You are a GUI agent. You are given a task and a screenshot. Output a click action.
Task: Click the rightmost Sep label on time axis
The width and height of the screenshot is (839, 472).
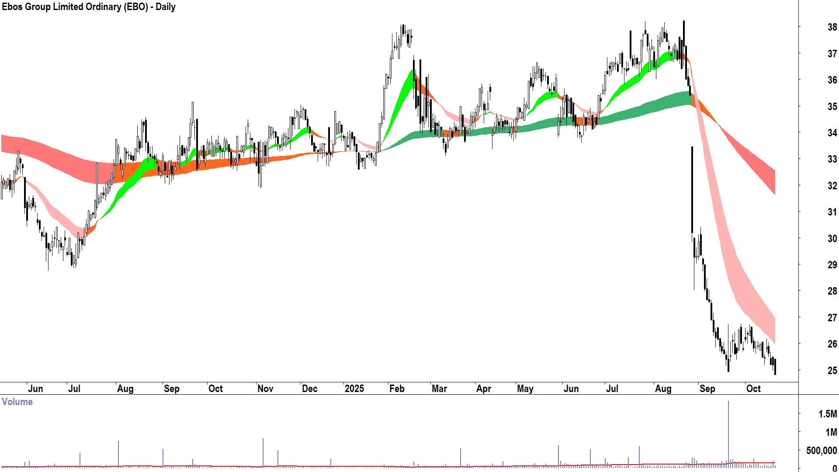coord(707,389)
